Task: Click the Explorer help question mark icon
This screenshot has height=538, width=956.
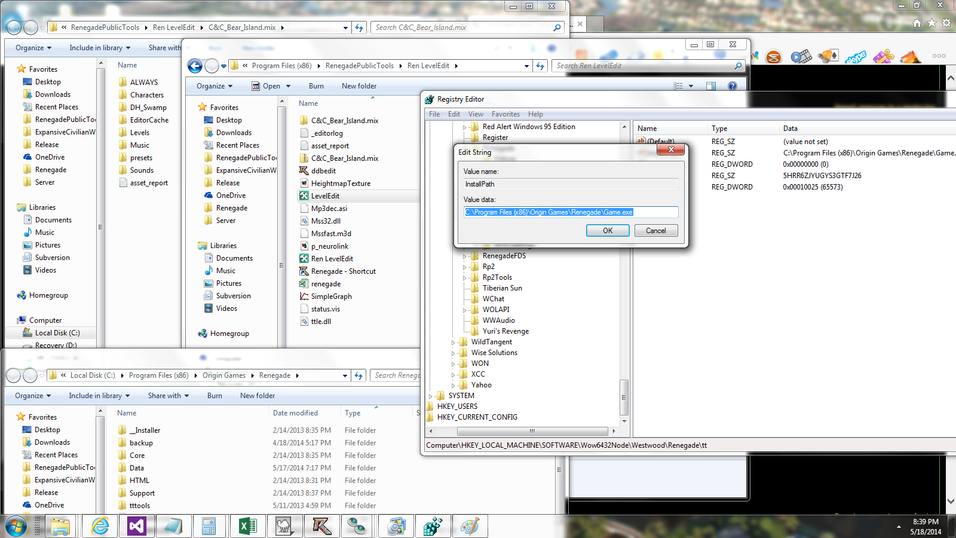Action: [732, 86]
